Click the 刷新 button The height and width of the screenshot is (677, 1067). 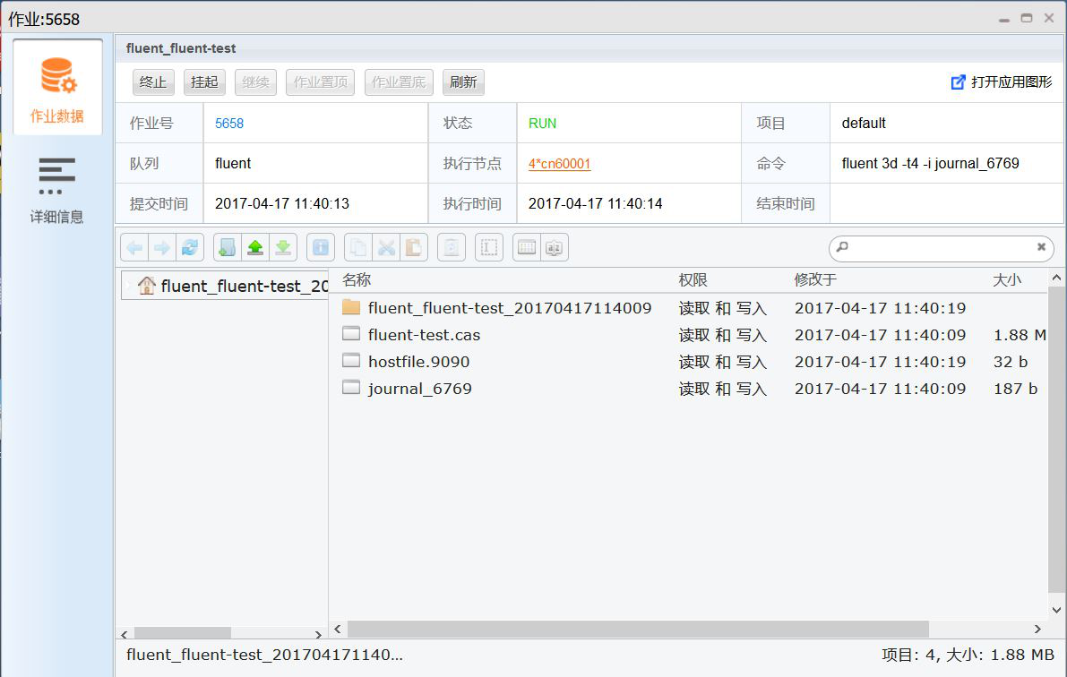click(x=463, y=82)
